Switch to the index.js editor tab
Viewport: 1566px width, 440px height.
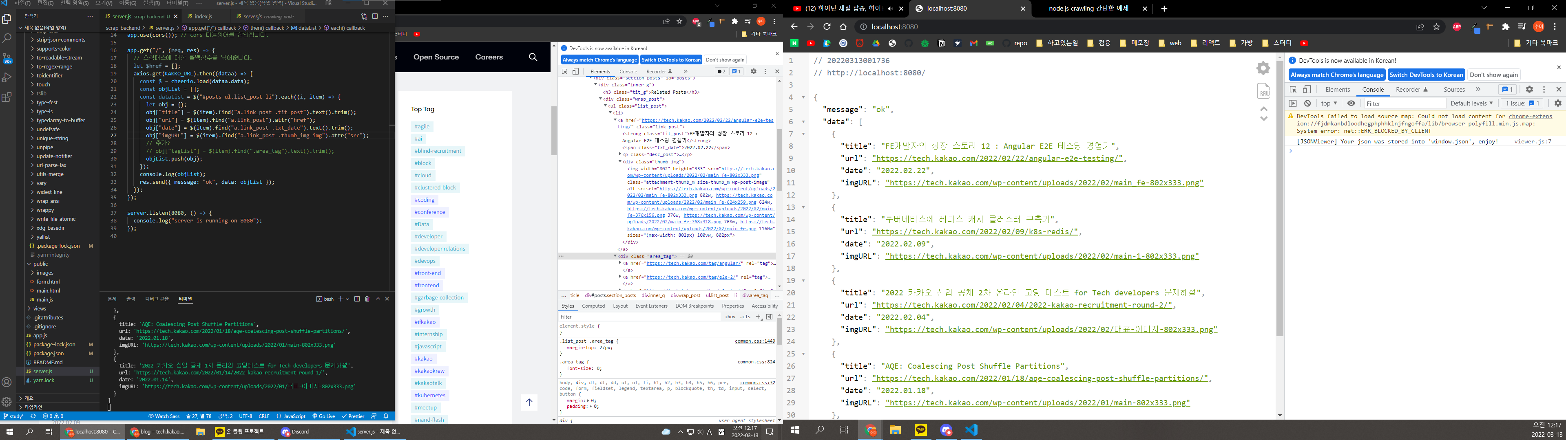click(203, 16)
